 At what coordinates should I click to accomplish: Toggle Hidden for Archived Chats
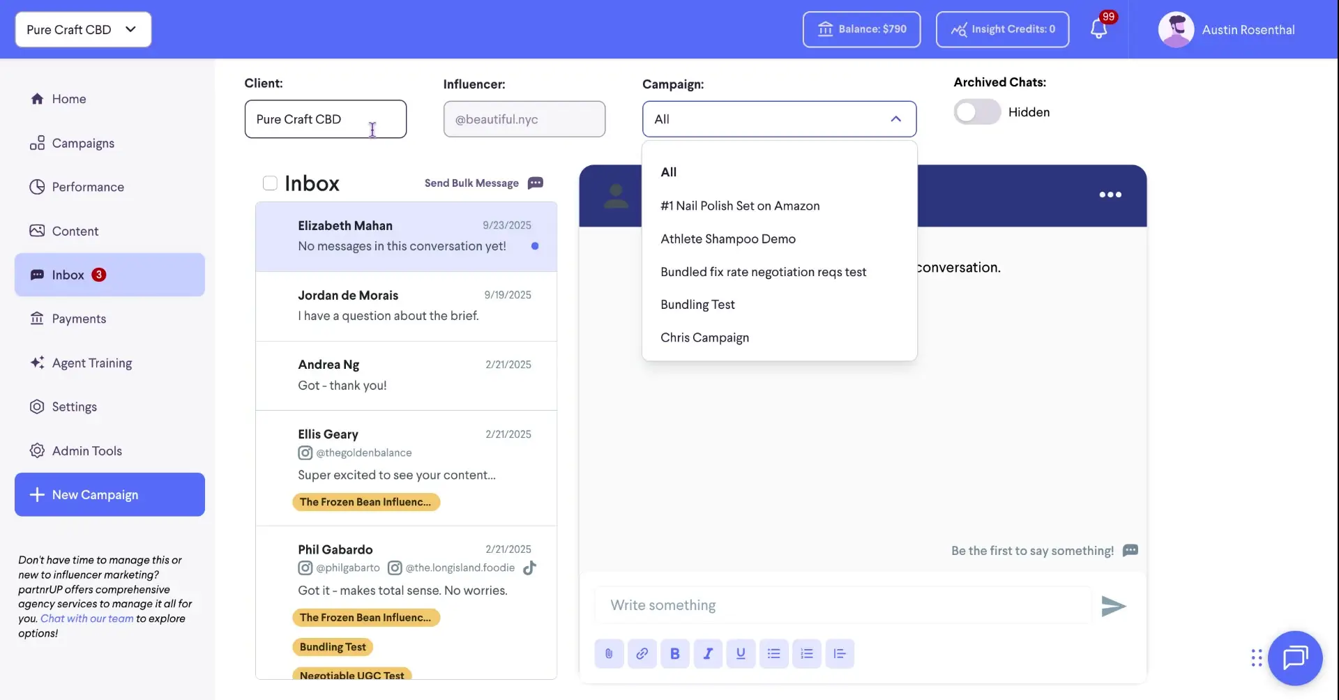tap(976, 112)
